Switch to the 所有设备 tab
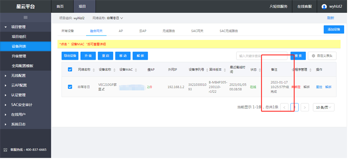Viewport: 349px width, 160px height. tap(68, 31)
